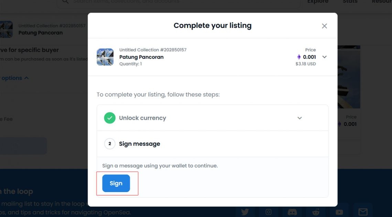392x217 pixels.
Task: Open Patung Pancoran link in page header
Action: [41, 33]
